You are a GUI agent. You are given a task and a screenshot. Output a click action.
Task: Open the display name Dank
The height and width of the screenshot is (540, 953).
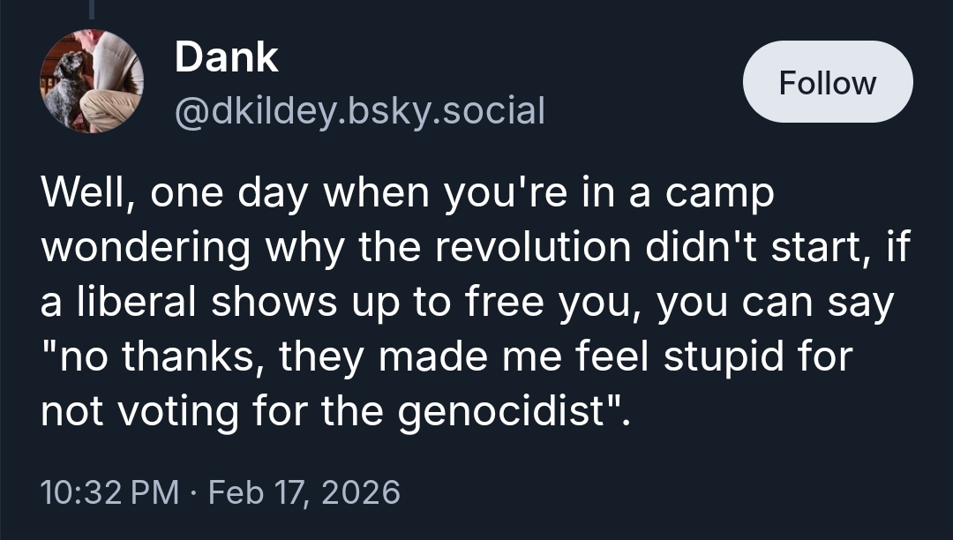226,58
